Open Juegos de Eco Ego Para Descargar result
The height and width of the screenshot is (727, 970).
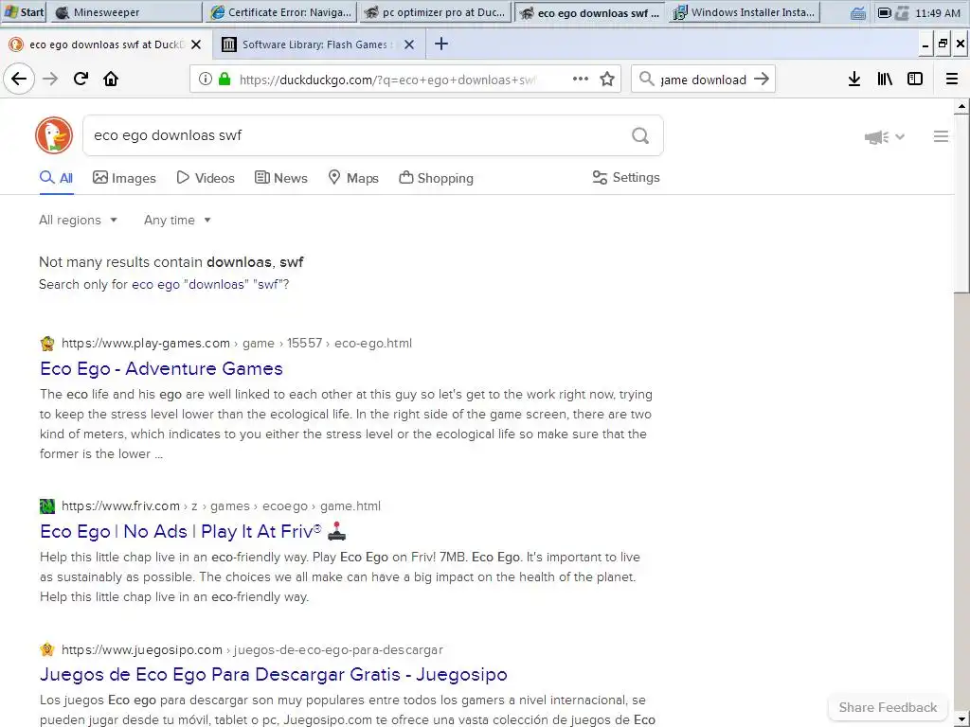(274, 674)
